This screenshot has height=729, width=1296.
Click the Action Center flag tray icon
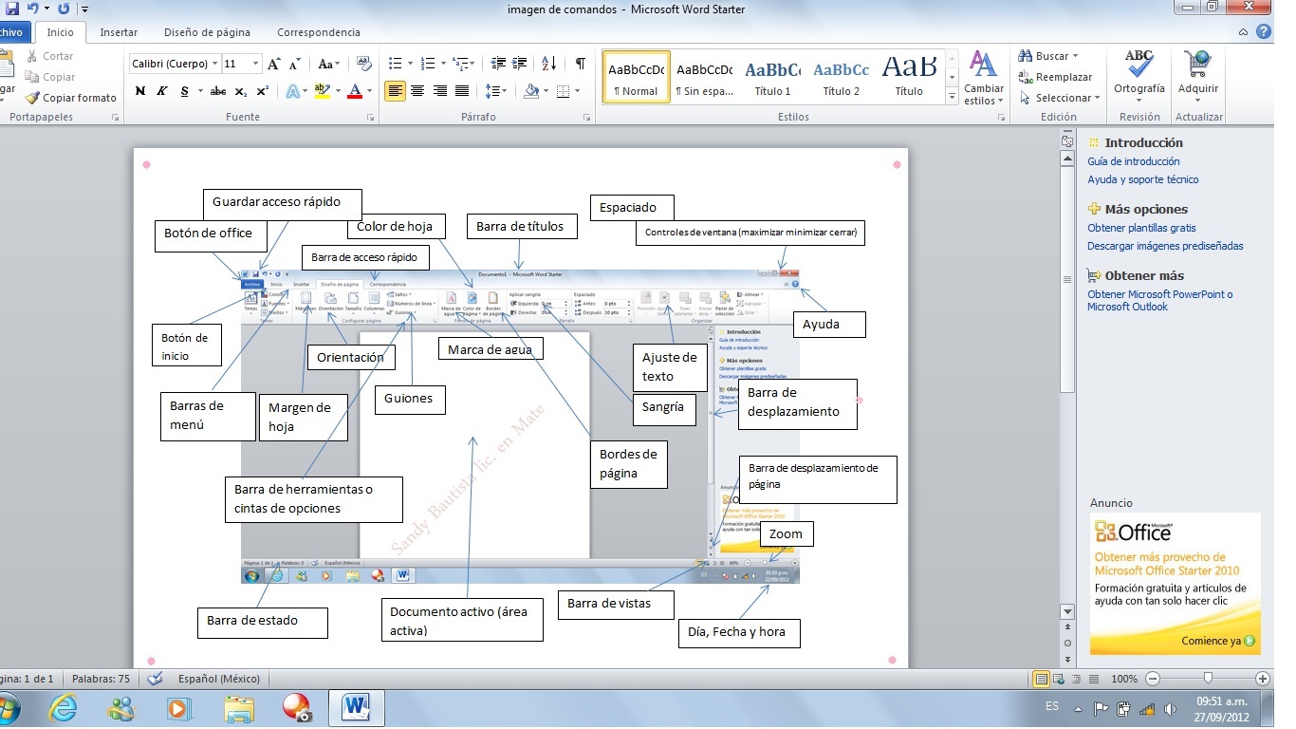1101,708
